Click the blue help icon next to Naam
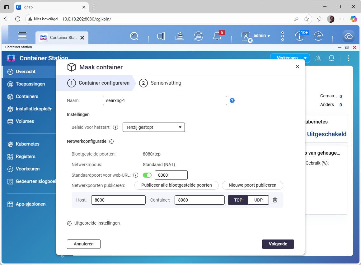Viewport: 361px width, 265px height. click(x=232, y=100)
